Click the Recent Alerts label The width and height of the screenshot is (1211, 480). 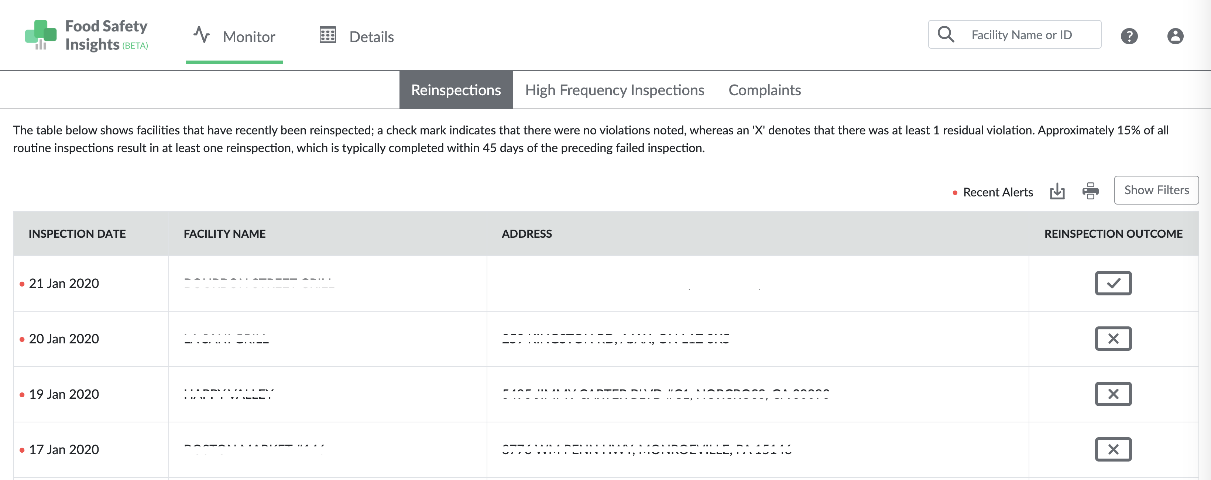coord(998,192)
